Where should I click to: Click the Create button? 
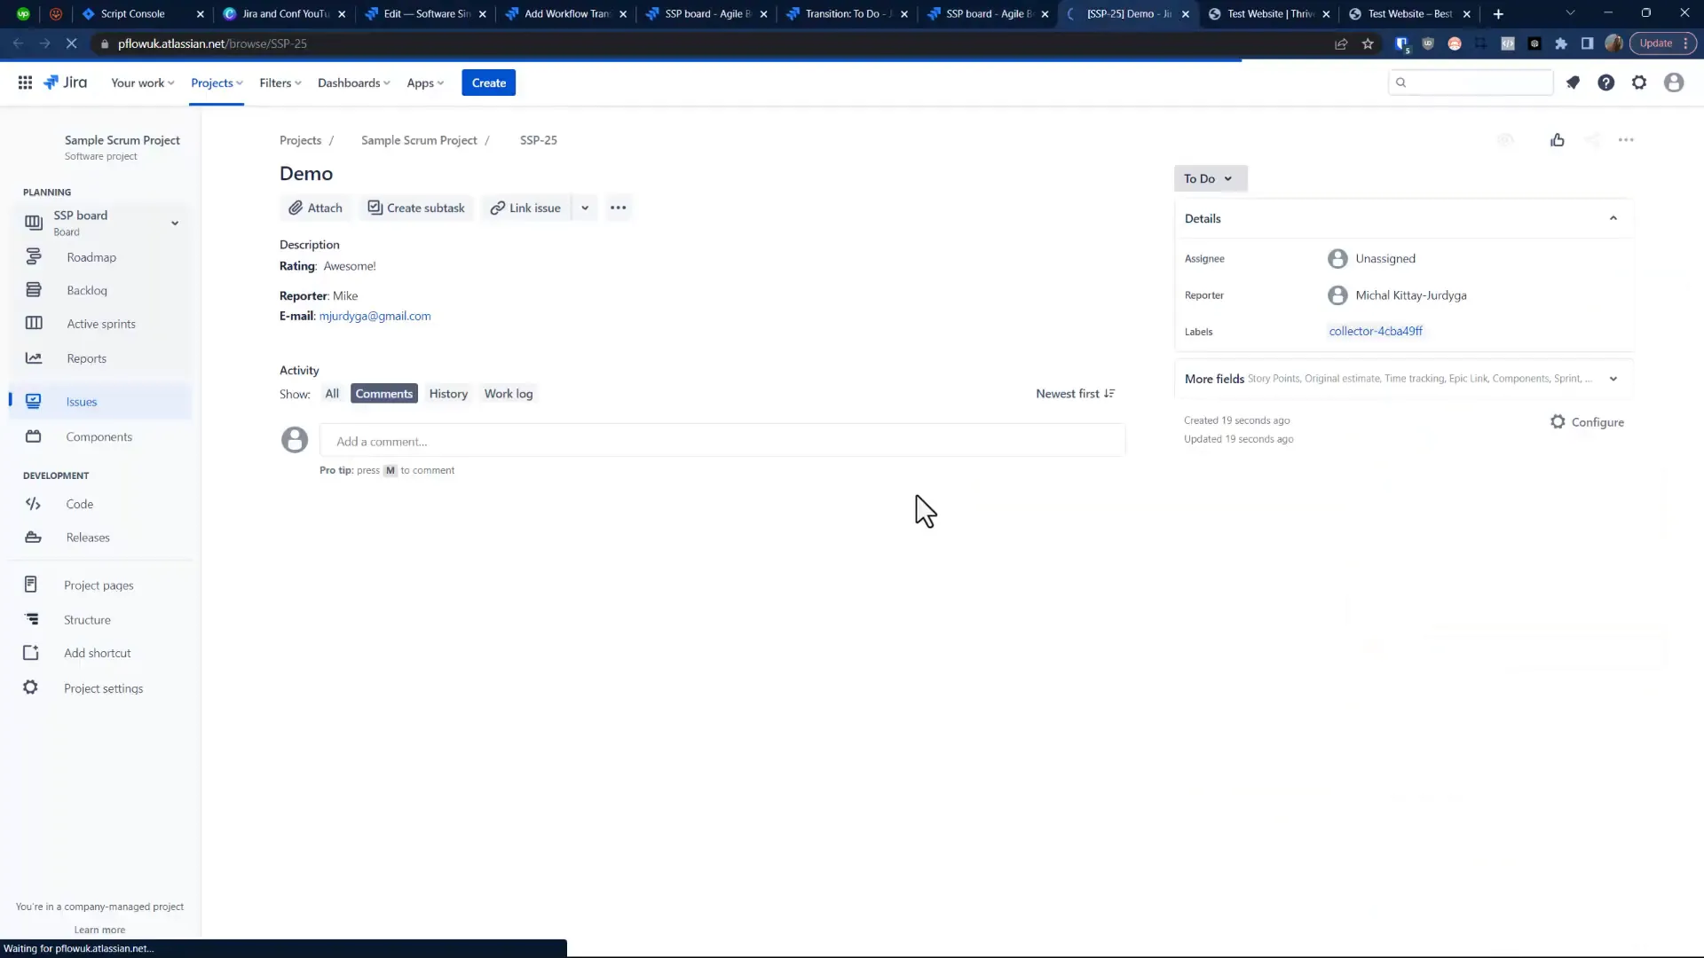pyautogui.click(x=489, y=82)
